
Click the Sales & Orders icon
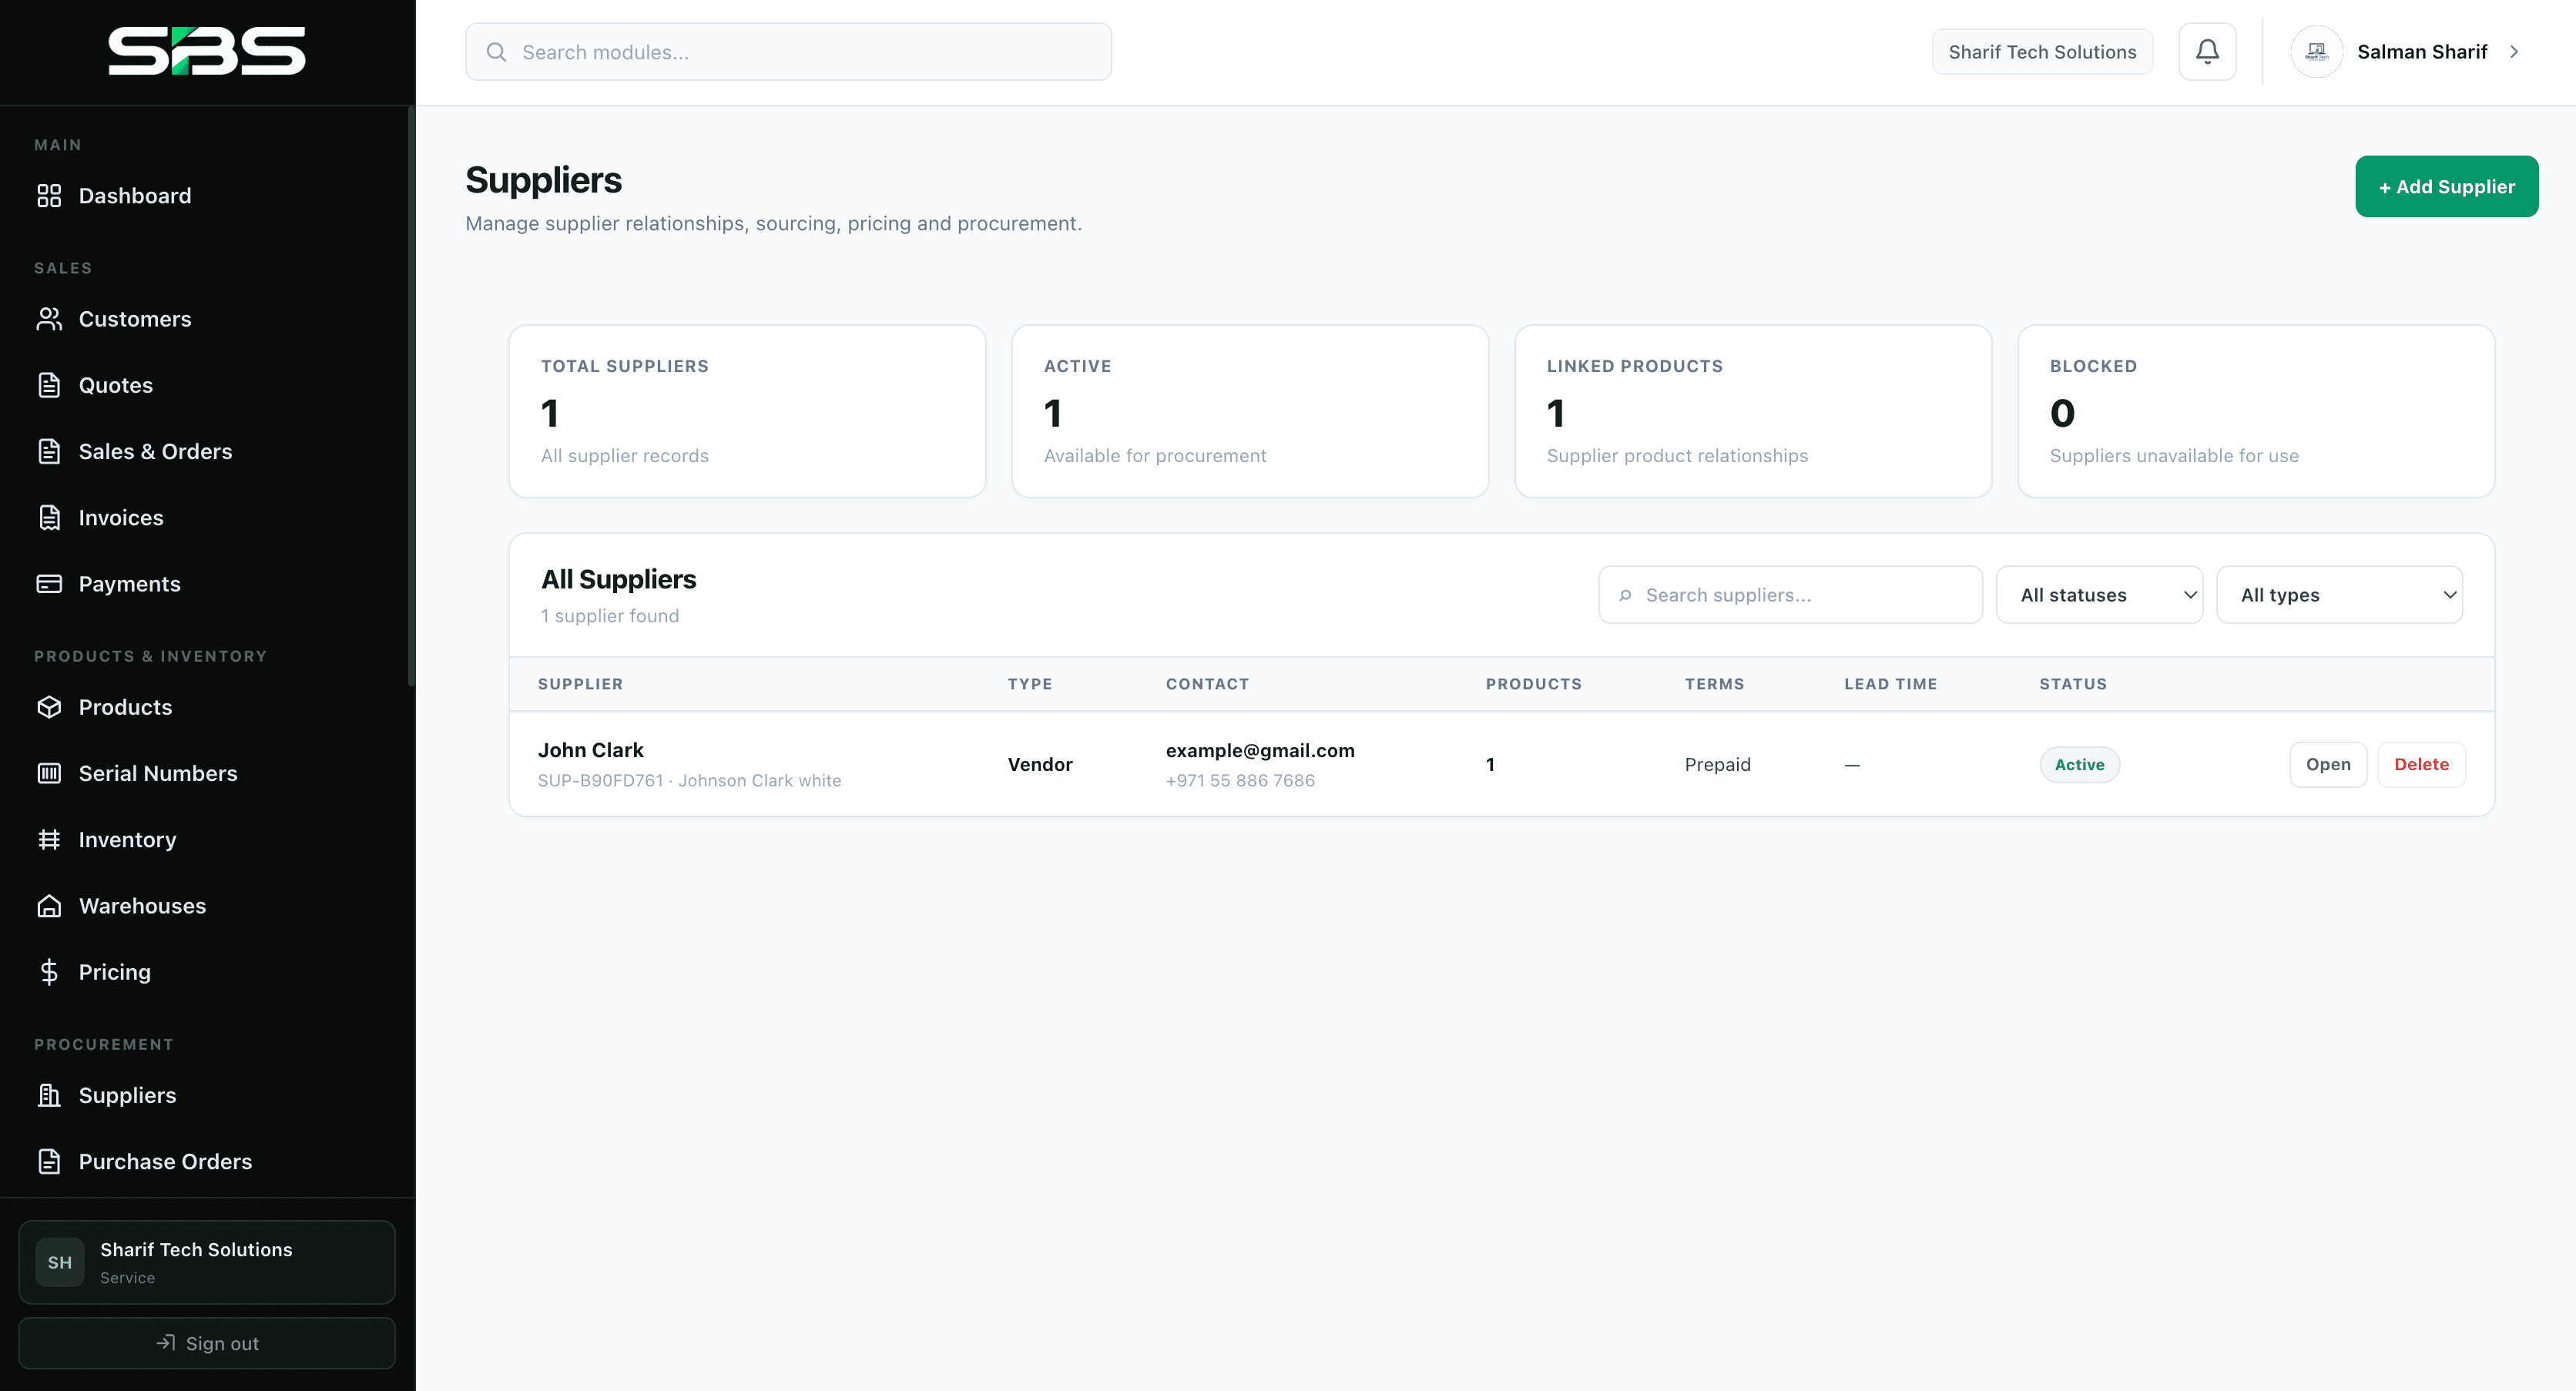tap(49, 451)
